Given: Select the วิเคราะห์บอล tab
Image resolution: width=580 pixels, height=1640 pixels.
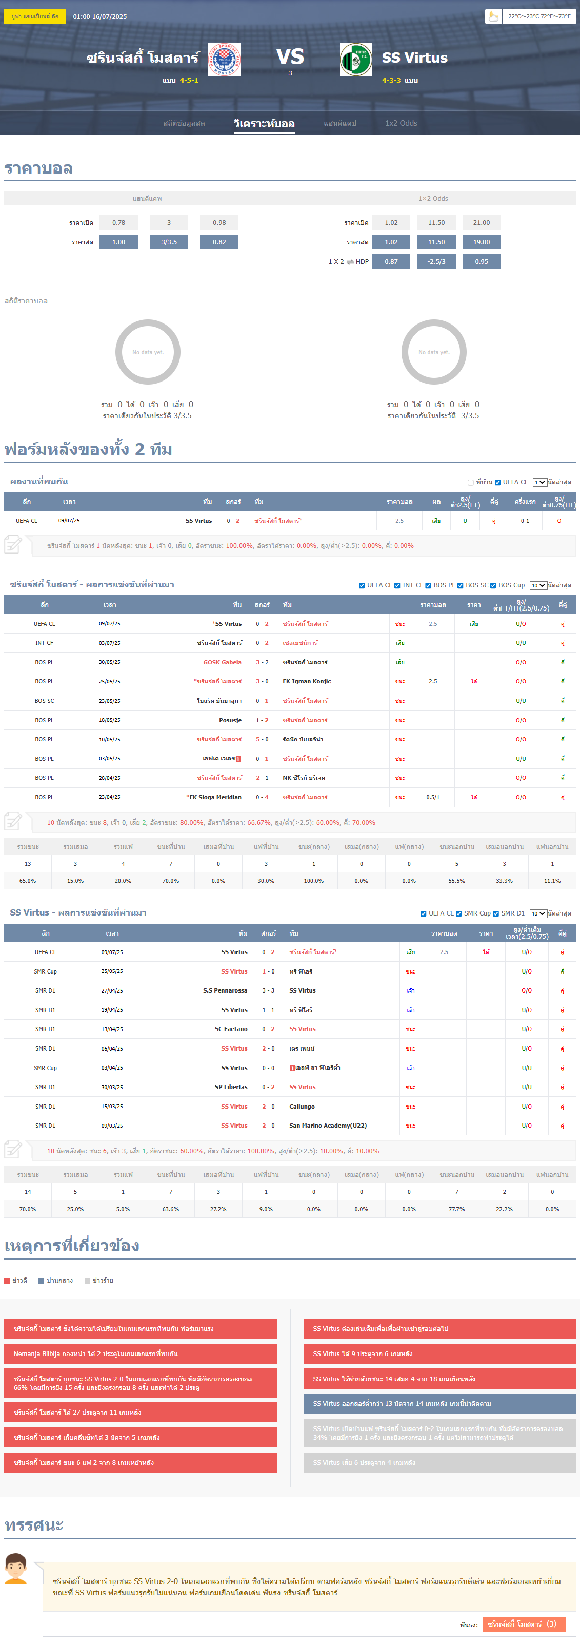Looking at the screenshot, I should coord(264,124).
